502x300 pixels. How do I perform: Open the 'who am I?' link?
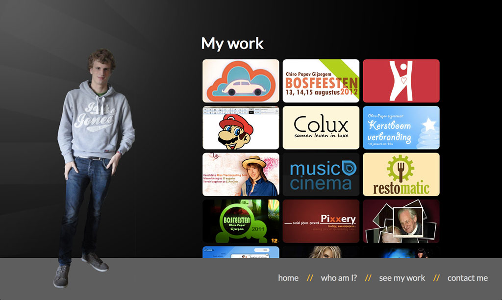point(339,278)
